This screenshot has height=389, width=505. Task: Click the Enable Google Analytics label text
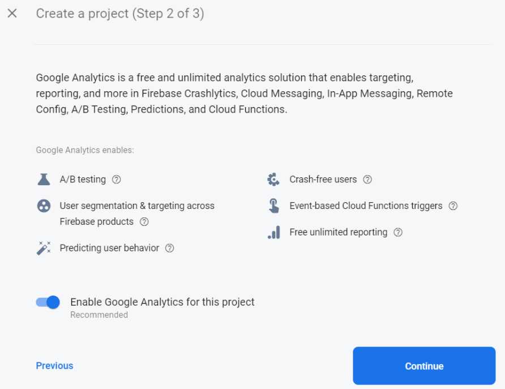[x=162, y=302]
